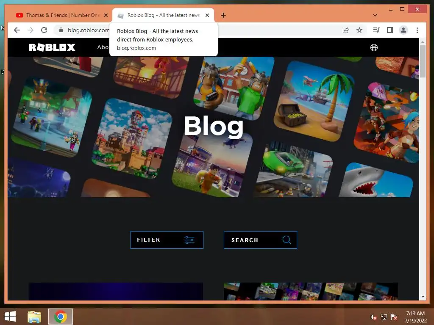The height and width of the screenshot is (325, 434).
Task: Click the scrollbar down arrow
Action: [x=423, y=297]
